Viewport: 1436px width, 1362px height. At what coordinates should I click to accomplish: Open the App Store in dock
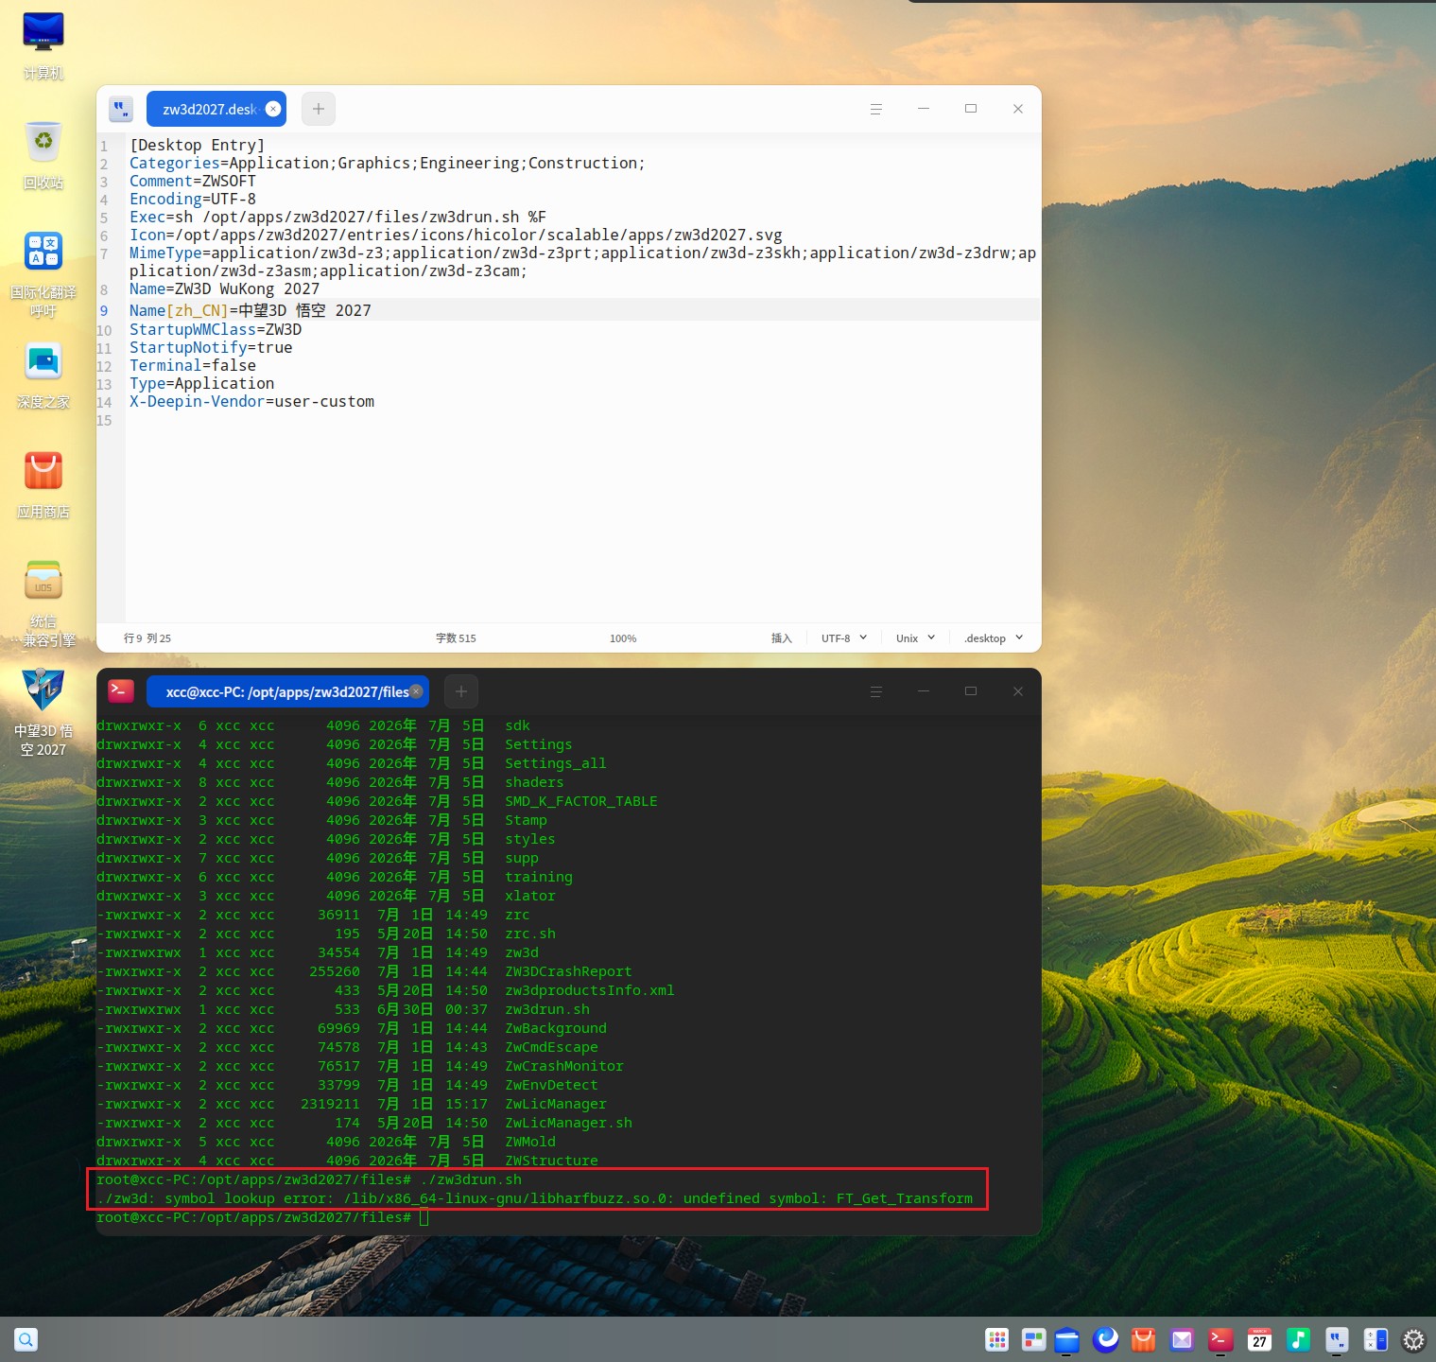click(1144, 1339)
